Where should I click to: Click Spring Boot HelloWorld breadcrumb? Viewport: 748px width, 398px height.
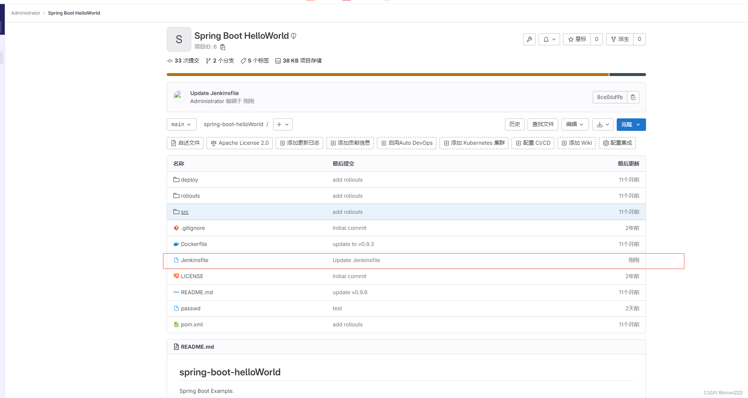(74, 13)
